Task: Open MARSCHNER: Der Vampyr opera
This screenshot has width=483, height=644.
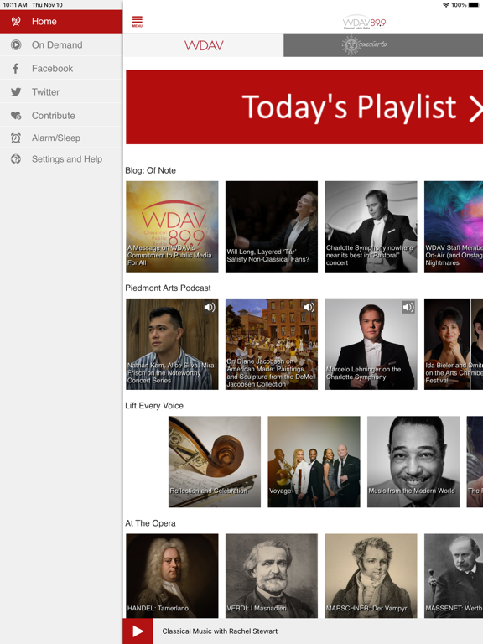Action: coord(371,576)
